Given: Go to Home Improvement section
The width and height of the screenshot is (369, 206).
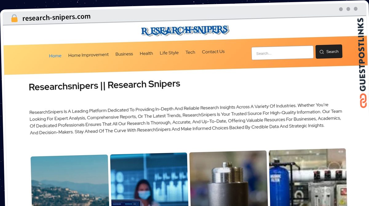Looking at the screenshot, I should tap(88, 55).
